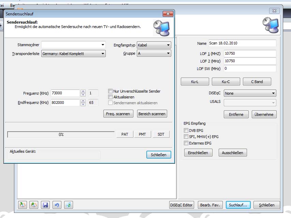Image resolution: width=291 pixels, height=218 pixels.
Task: Click the Endfrequenz (KHz) field containing 802000
Action: click(x=65, y=103)
